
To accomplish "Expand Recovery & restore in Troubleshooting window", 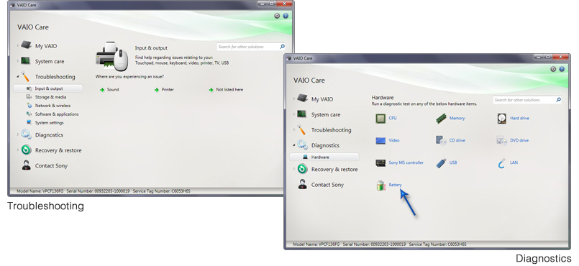I will point(18,150).
